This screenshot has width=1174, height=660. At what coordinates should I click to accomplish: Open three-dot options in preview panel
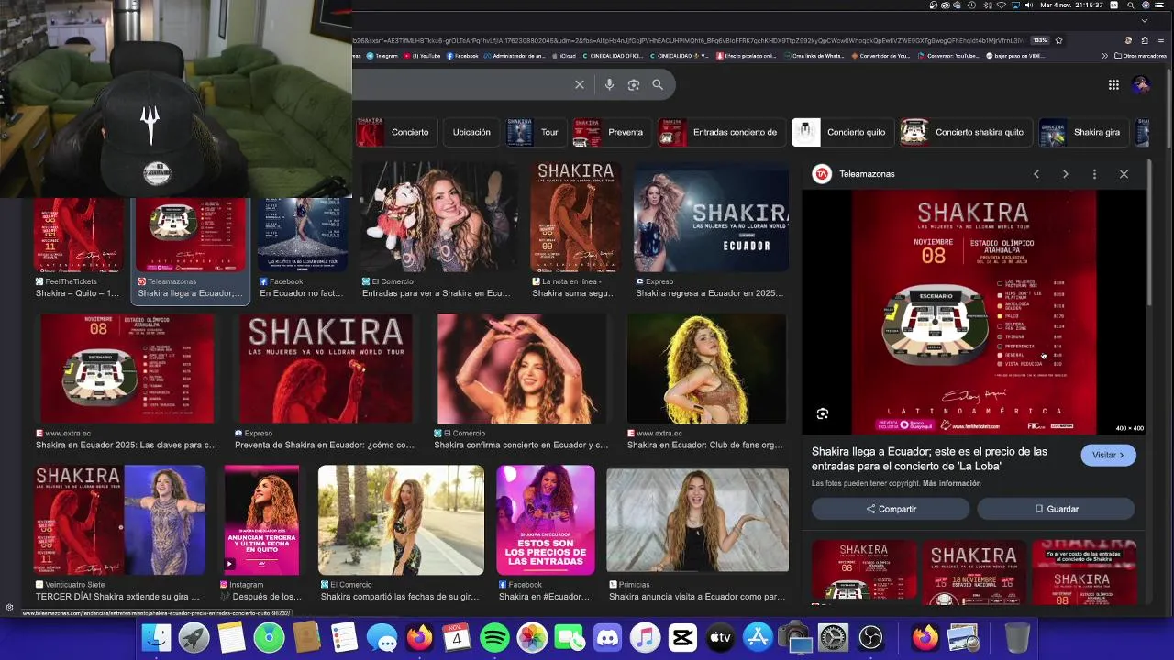click(x=1094, y=174)
